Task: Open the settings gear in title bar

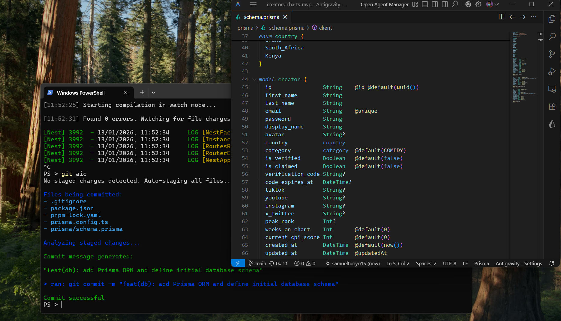Action: [x=478, y=4]
